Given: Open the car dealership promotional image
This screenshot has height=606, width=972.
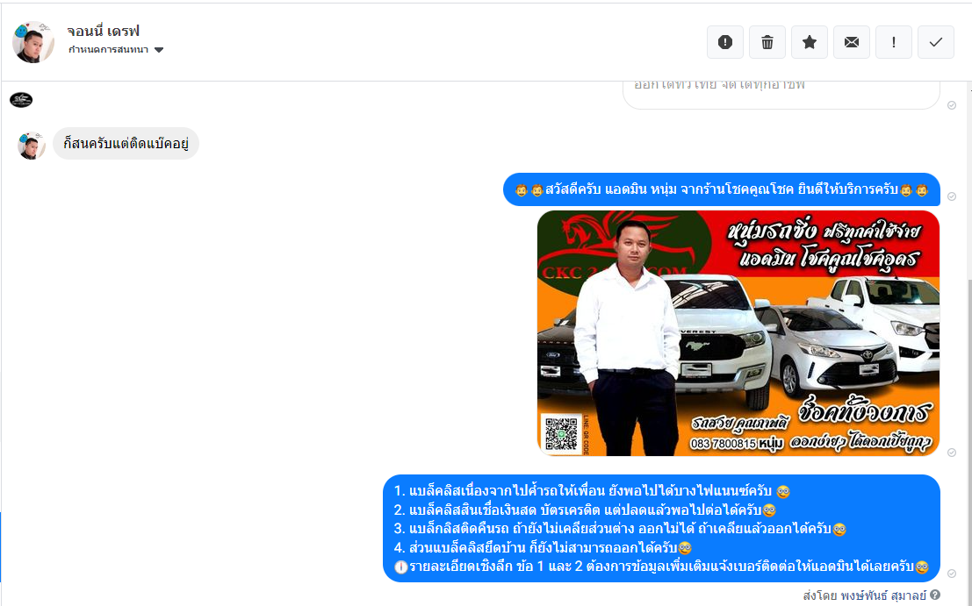Looking at the screenshot, I should [x=738, y=333].
